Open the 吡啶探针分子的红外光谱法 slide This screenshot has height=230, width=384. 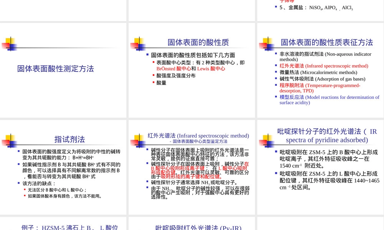tap(321, 167)
